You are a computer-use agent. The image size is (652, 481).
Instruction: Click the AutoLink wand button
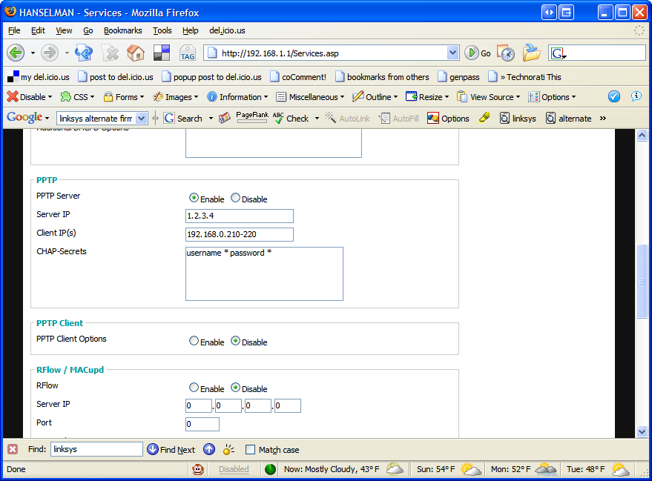[347, 119]
